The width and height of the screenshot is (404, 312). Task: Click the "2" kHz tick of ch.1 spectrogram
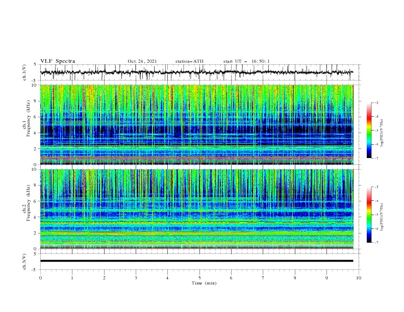coord(36,149)
